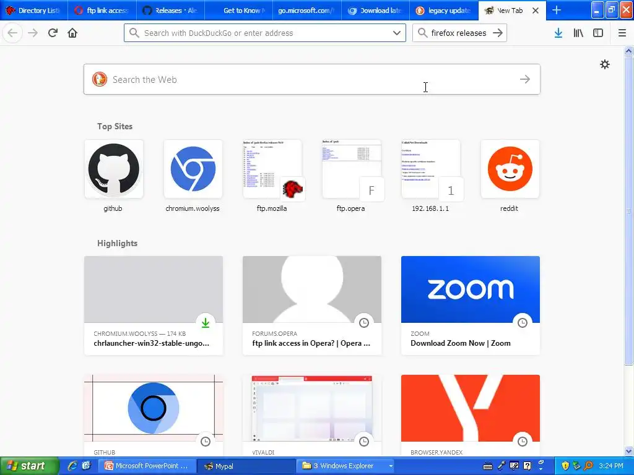Open the Windows start button
634x475 pixels.
click(x=28, y=466)
